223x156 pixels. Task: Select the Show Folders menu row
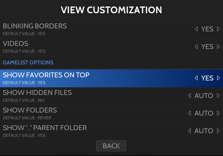click(93, 113)
